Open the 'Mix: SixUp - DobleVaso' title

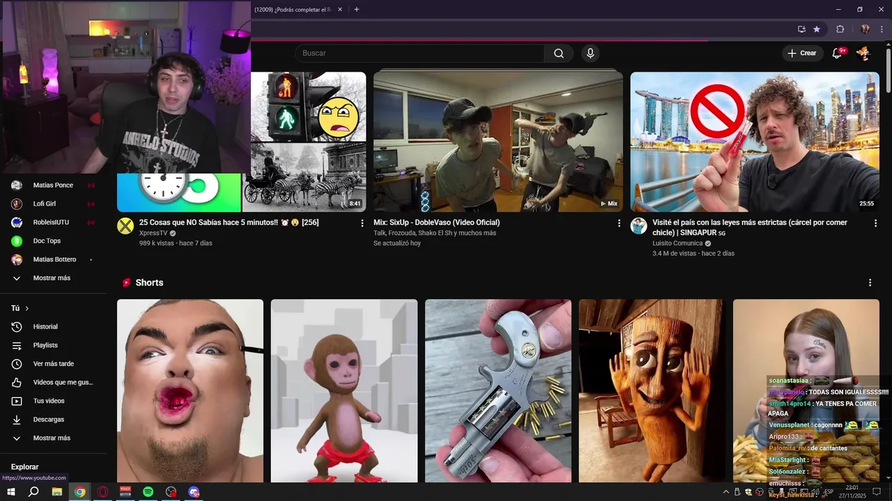click(x=436, y=223)
